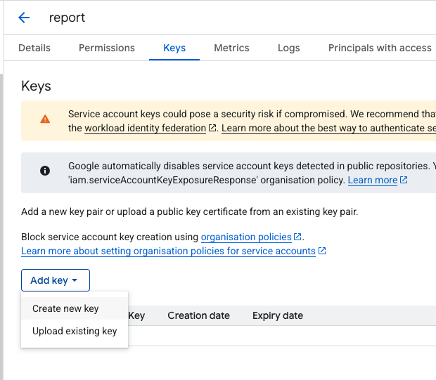This screenshot has height=380, width=436.
Task: Open the Permissions tab
Action: (107, 48)
